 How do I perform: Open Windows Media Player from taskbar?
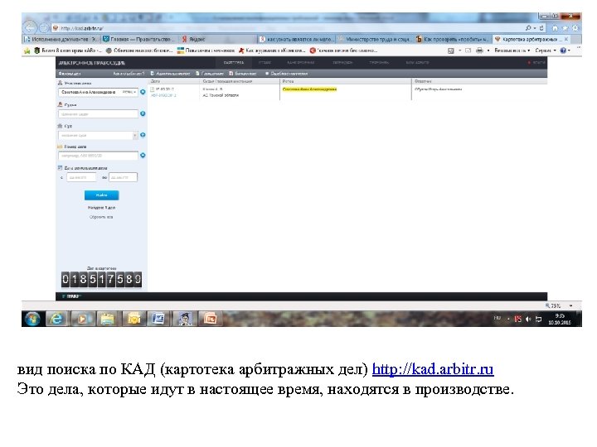[x=82, y=319]
